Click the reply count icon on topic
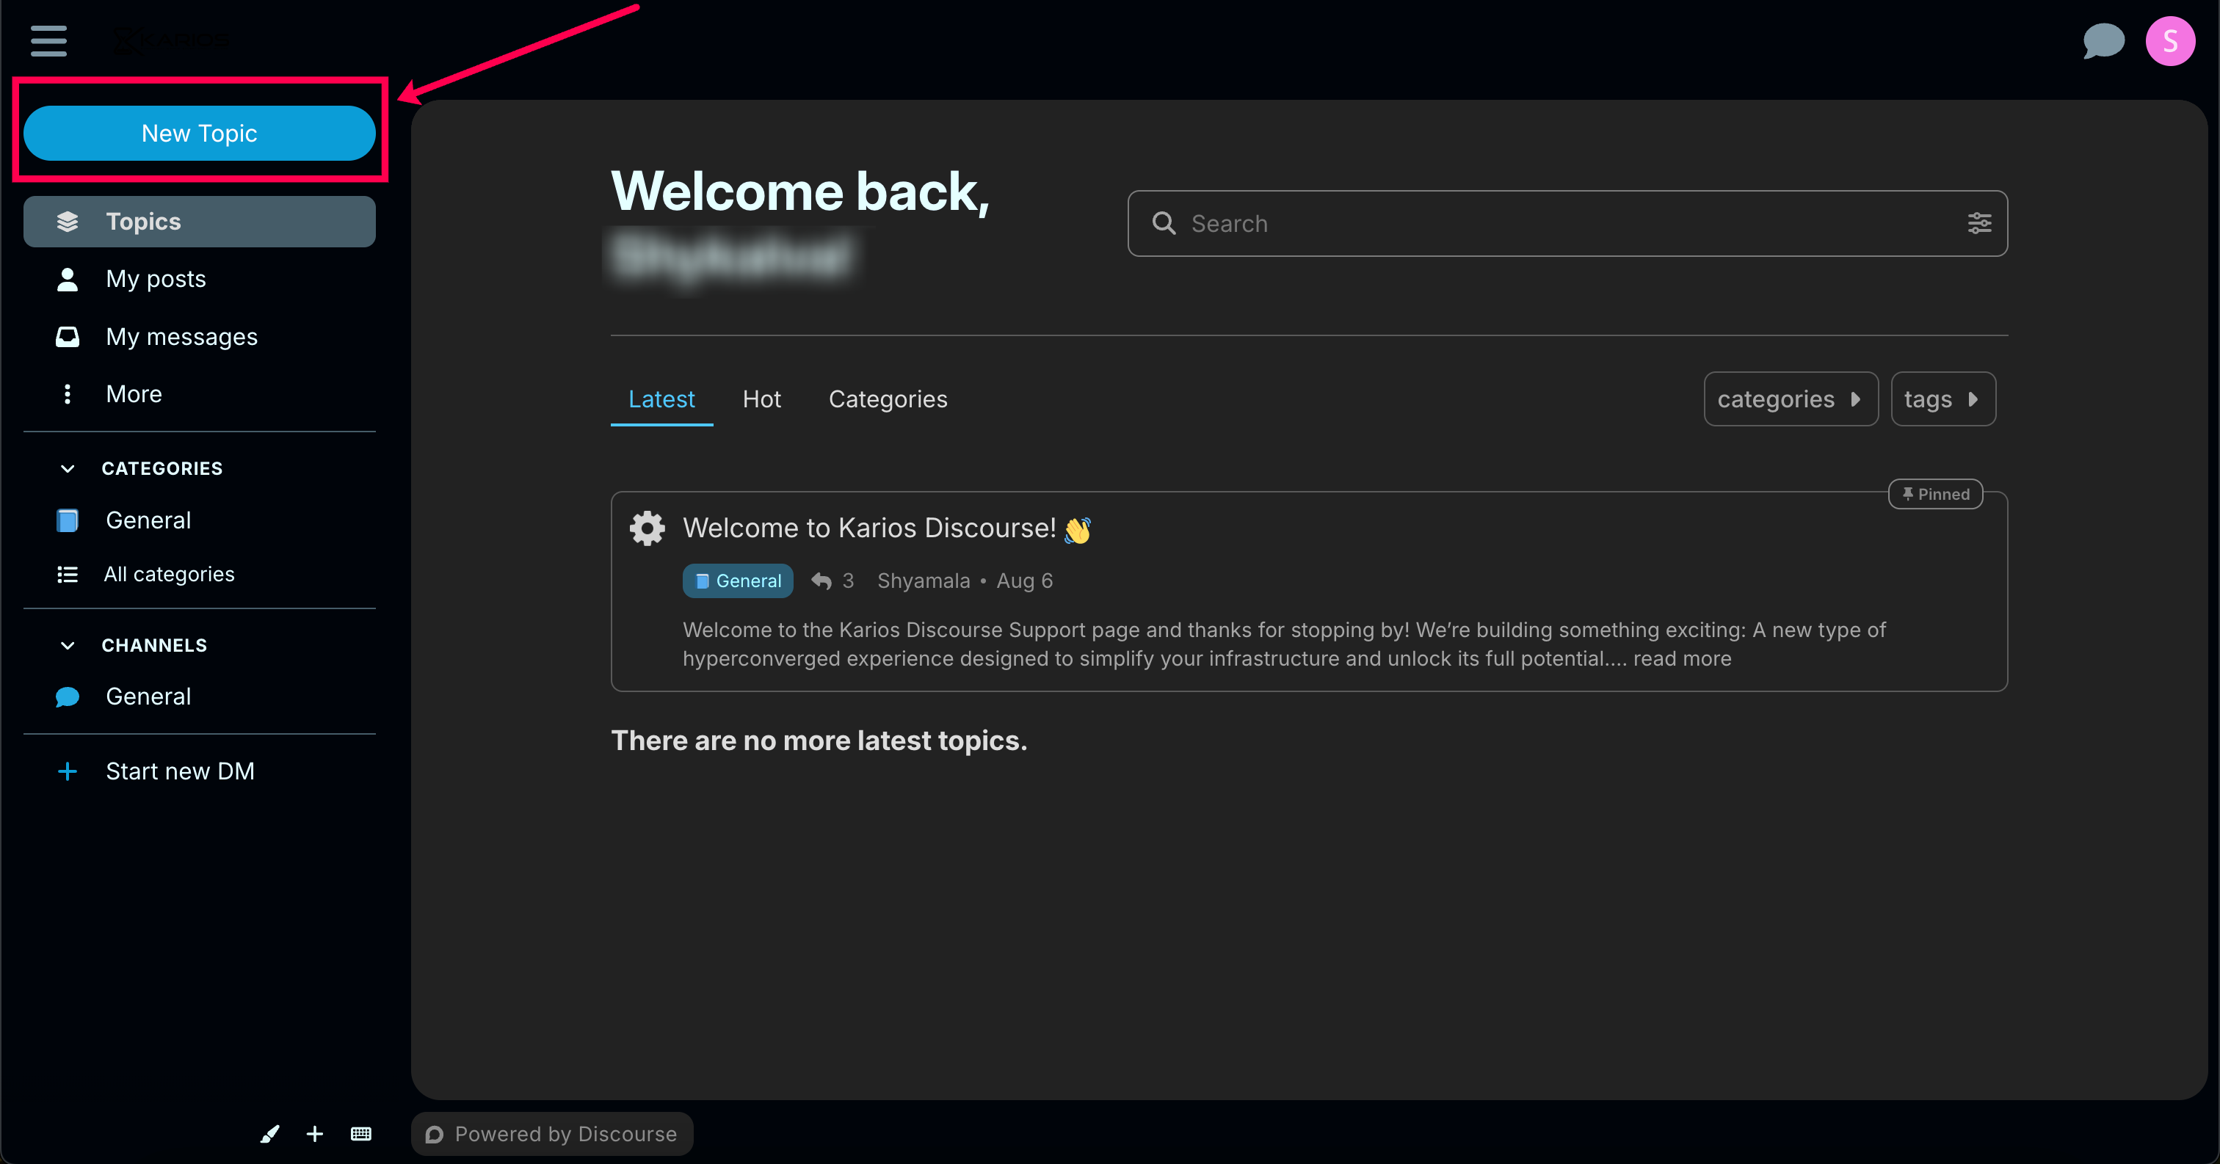Viewport: 2220px width, 1164px height. click(x=821, y=581)
